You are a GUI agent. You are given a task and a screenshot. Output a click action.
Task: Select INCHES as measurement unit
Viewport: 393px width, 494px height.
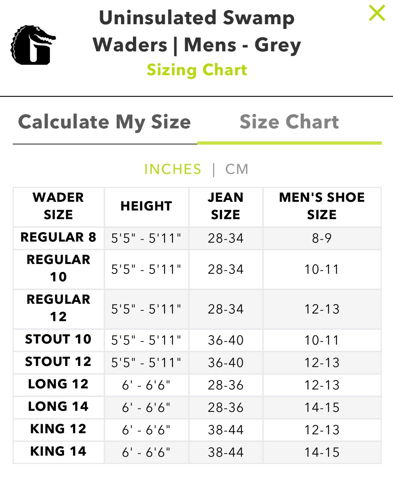(x=173, y=169)
